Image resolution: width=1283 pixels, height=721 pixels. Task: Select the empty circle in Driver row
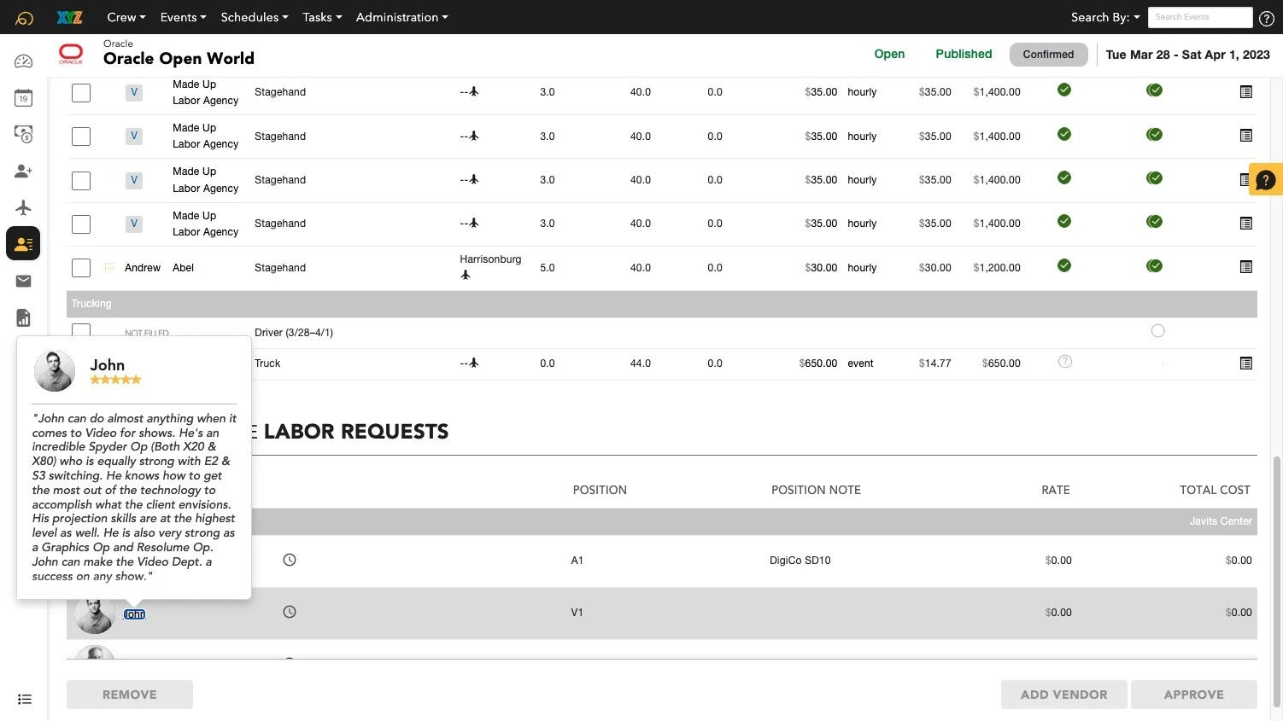coord(1157,331)
